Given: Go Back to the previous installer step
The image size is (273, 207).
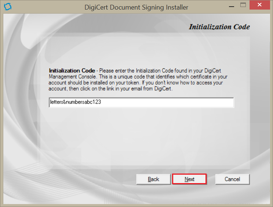Looking at the screenshot, I should tap(153, 179).
